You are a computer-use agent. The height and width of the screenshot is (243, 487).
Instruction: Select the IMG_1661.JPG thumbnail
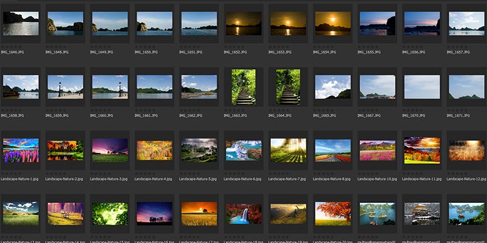click(155, 87)
